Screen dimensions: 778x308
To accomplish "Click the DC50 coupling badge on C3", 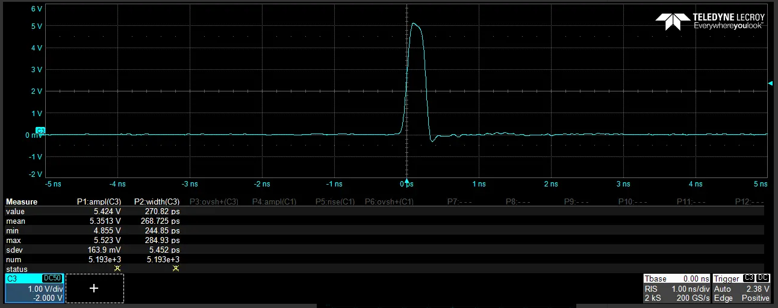I will click(52, 279).
